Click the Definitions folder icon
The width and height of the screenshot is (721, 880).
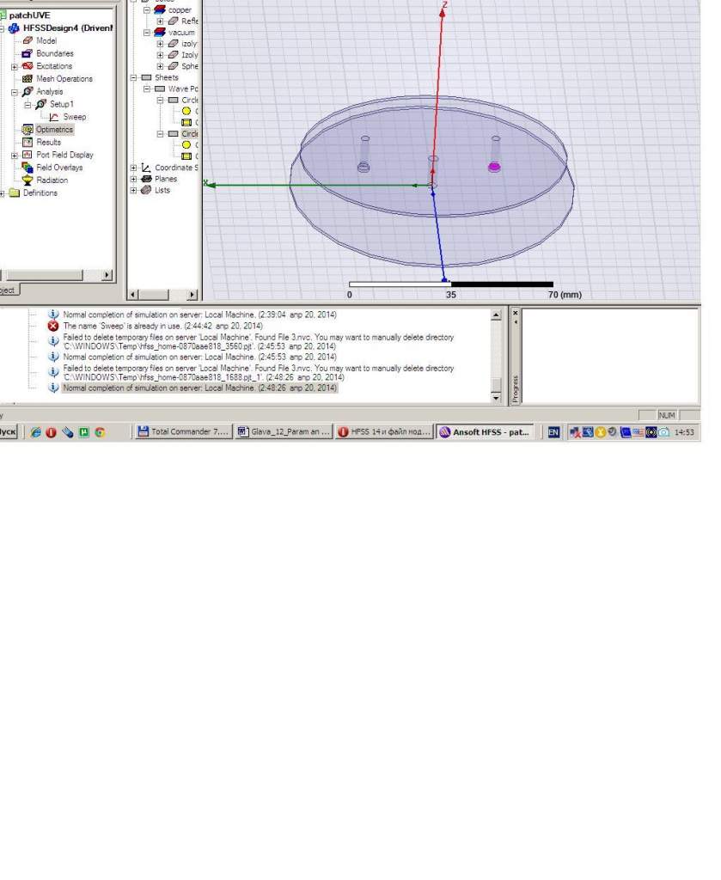[14, 193]
